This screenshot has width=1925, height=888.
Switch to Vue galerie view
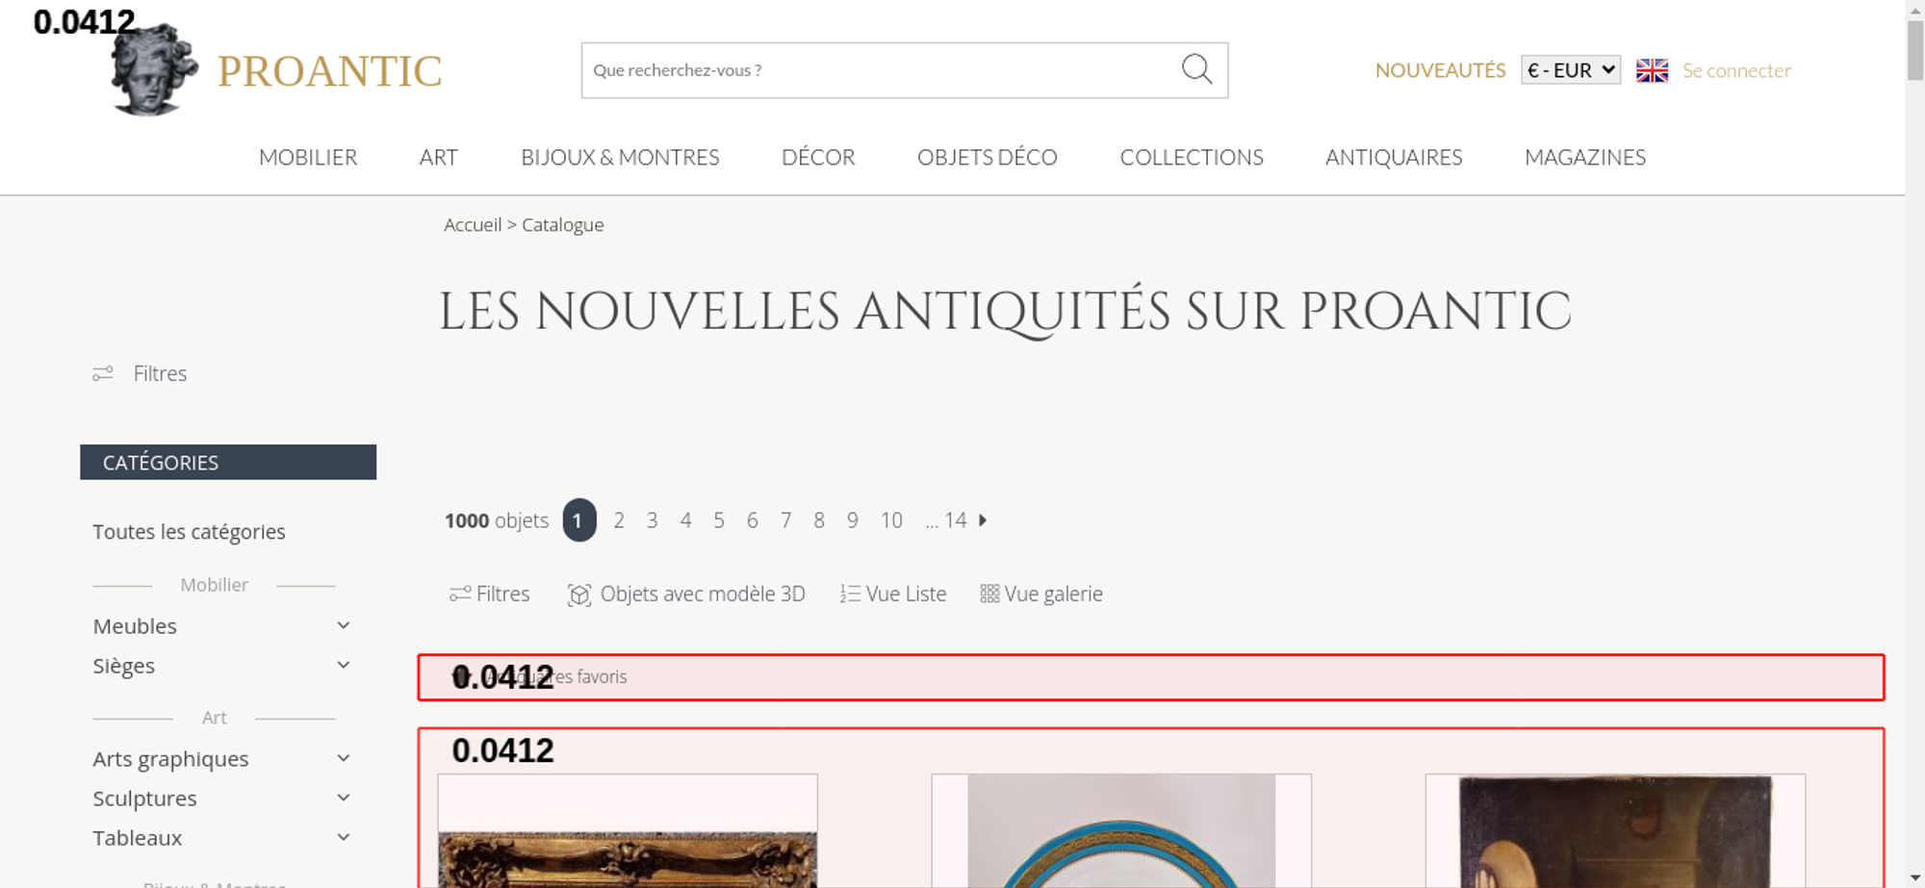point(1041,595)
